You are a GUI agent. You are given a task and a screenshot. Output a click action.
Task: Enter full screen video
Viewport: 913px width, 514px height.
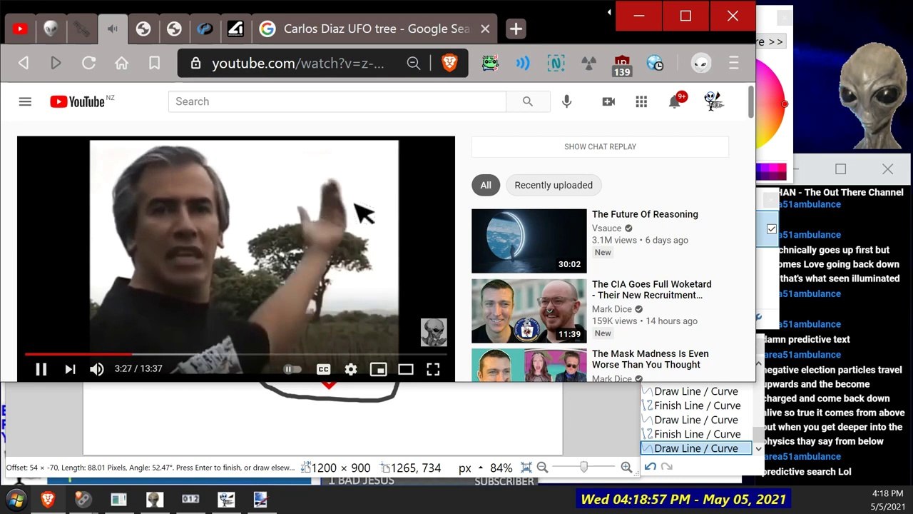[433, 369]
